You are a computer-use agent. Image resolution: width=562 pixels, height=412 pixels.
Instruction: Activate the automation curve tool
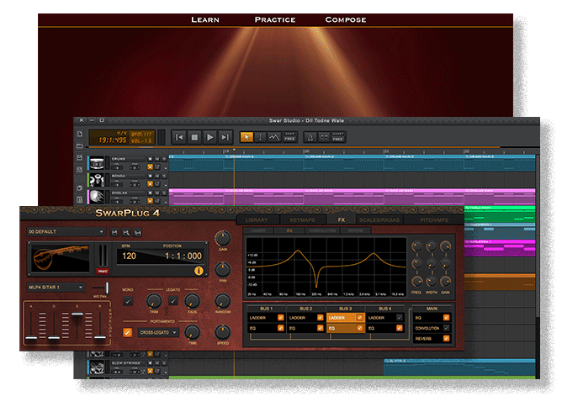click(x=274, y=137)
